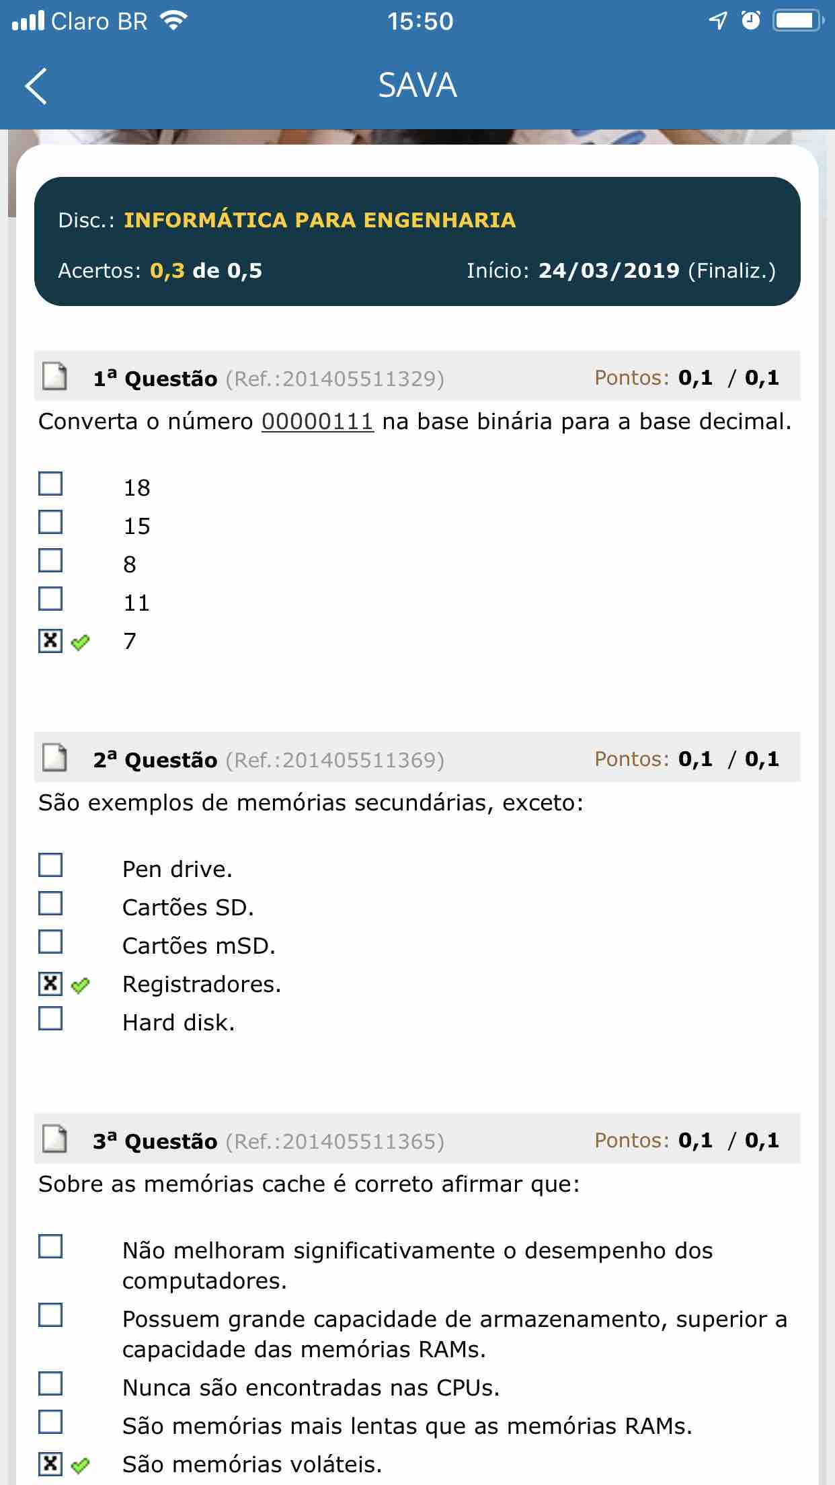Tap the document icon beside 2ª Questão

tap(54, 758)
